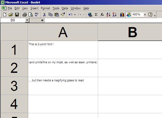
Task: Launch the Chart Wizard icon
Action: click(x=122, y=15)
